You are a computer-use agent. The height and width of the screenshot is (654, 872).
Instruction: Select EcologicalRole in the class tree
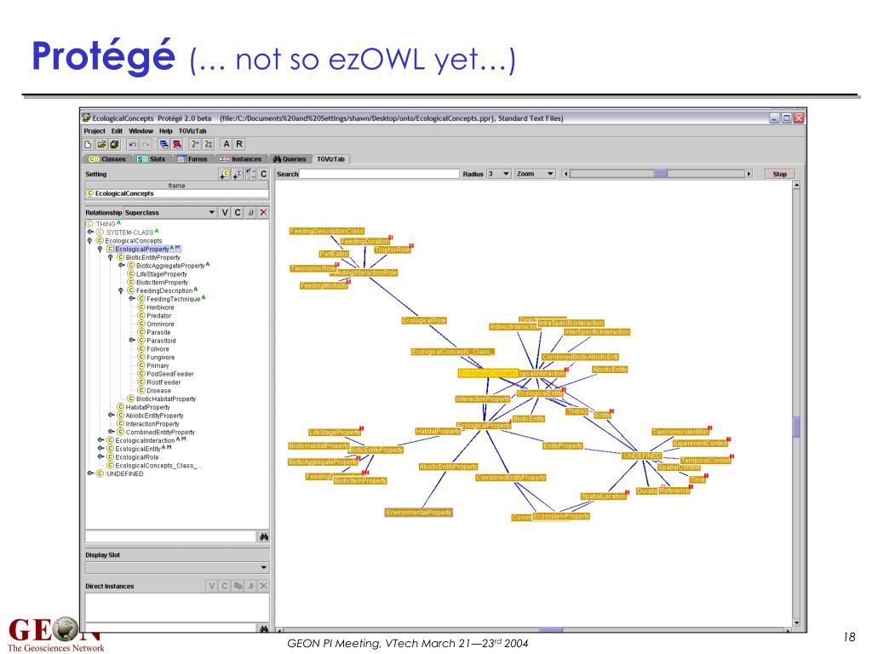(x=137, y=457)
